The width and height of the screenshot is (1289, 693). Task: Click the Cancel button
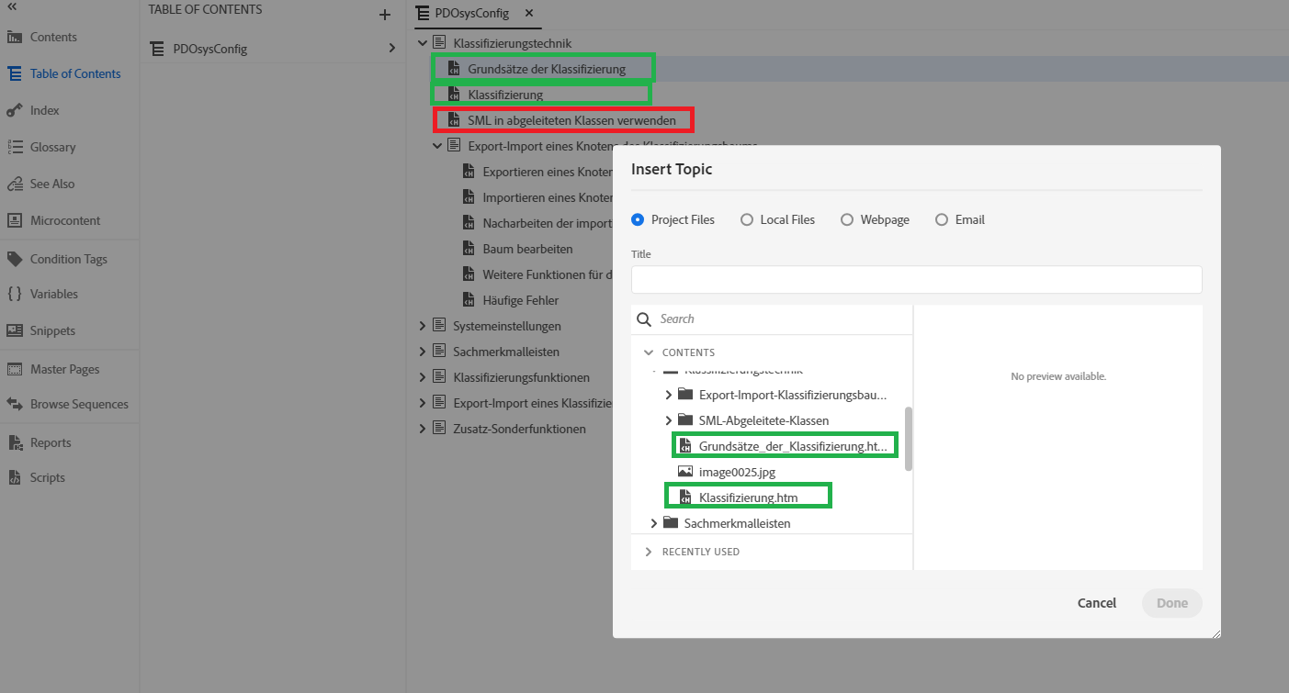pyautogui.click(x=1096, y=603)
